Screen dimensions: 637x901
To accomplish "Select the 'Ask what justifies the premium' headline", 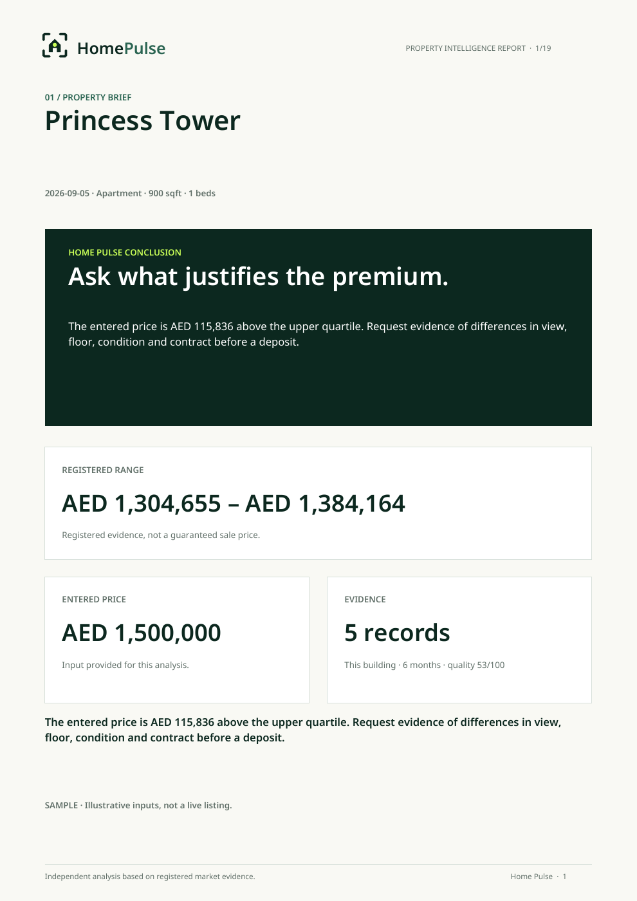I will point(258,277).
